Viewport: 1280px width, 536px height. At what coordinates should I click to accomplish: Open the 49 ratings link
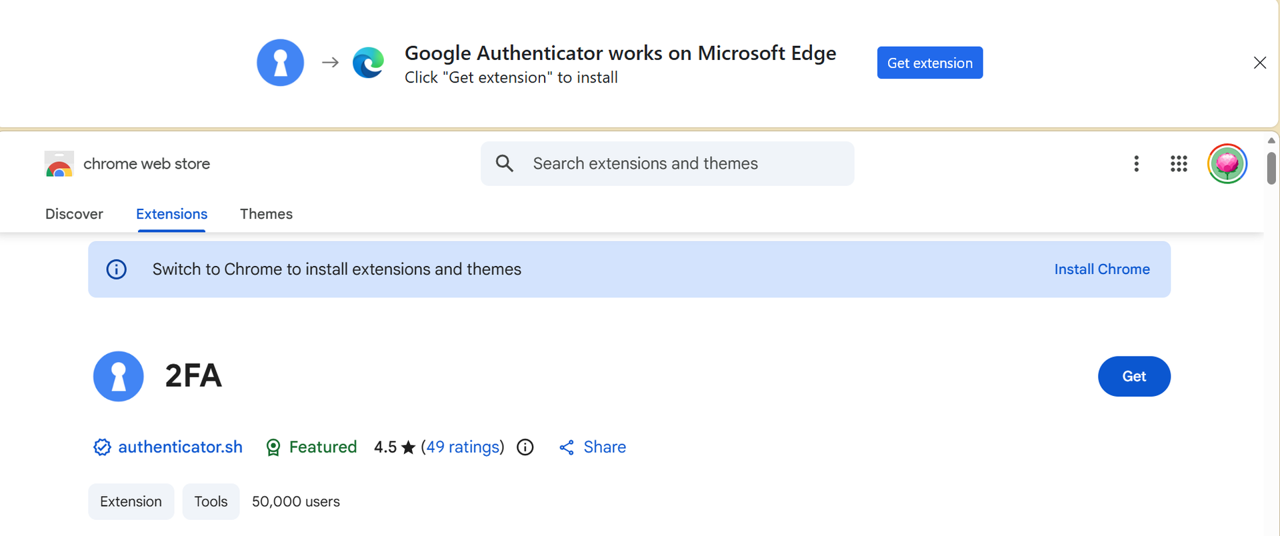(463, 447)
